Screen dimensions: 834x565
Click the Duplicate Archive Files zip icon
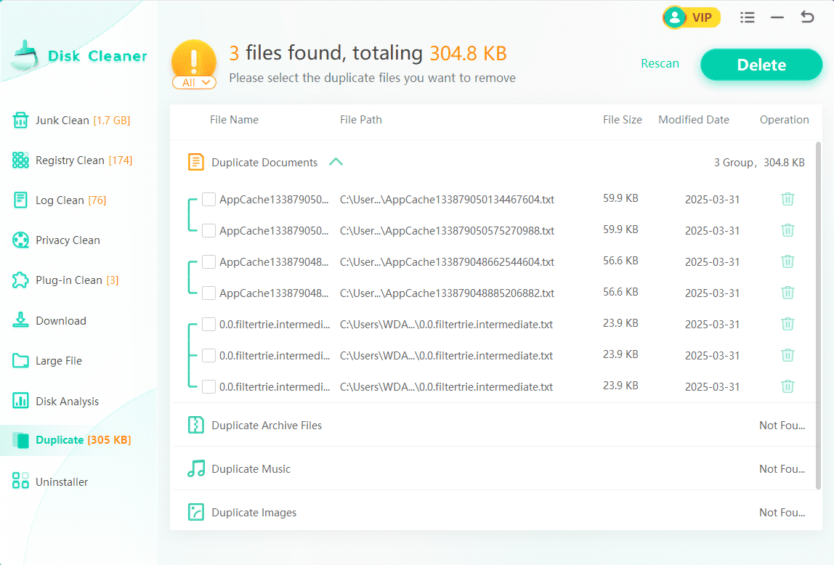pos(195,426)
